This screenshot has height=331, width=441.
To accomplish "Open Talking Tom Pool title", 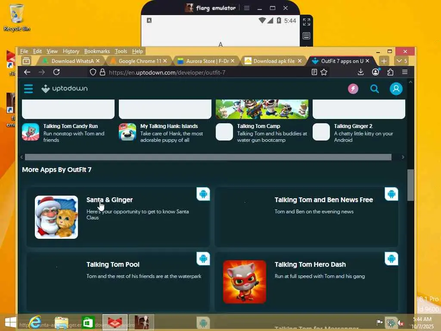I will pyautogui.click(x=113, y=265).
